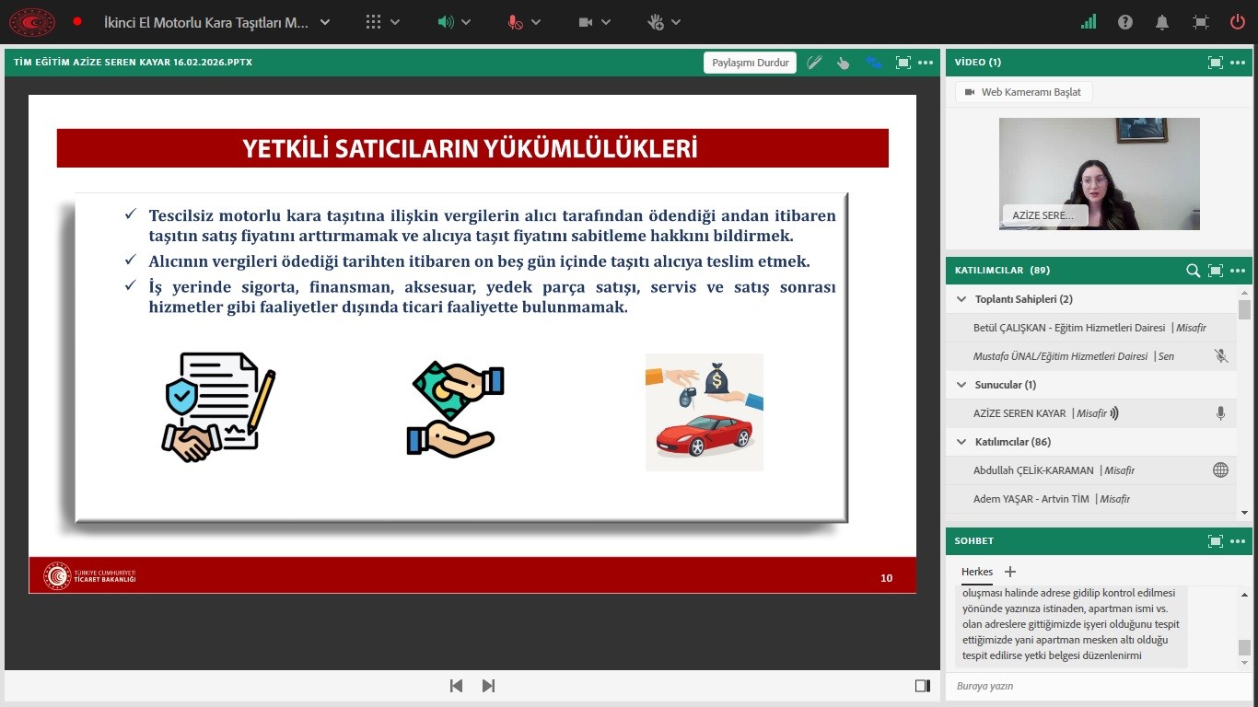Collapse the Toplantı Sahipleri (2) group

[962, 299]
